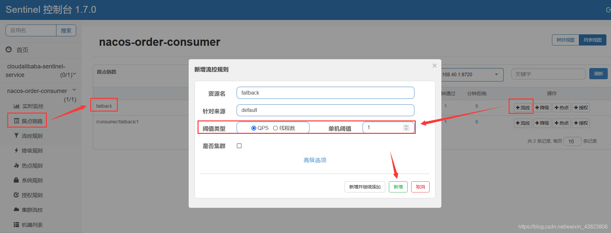
Task: Focus the 应用名 search input
Action: click(31, 30)
